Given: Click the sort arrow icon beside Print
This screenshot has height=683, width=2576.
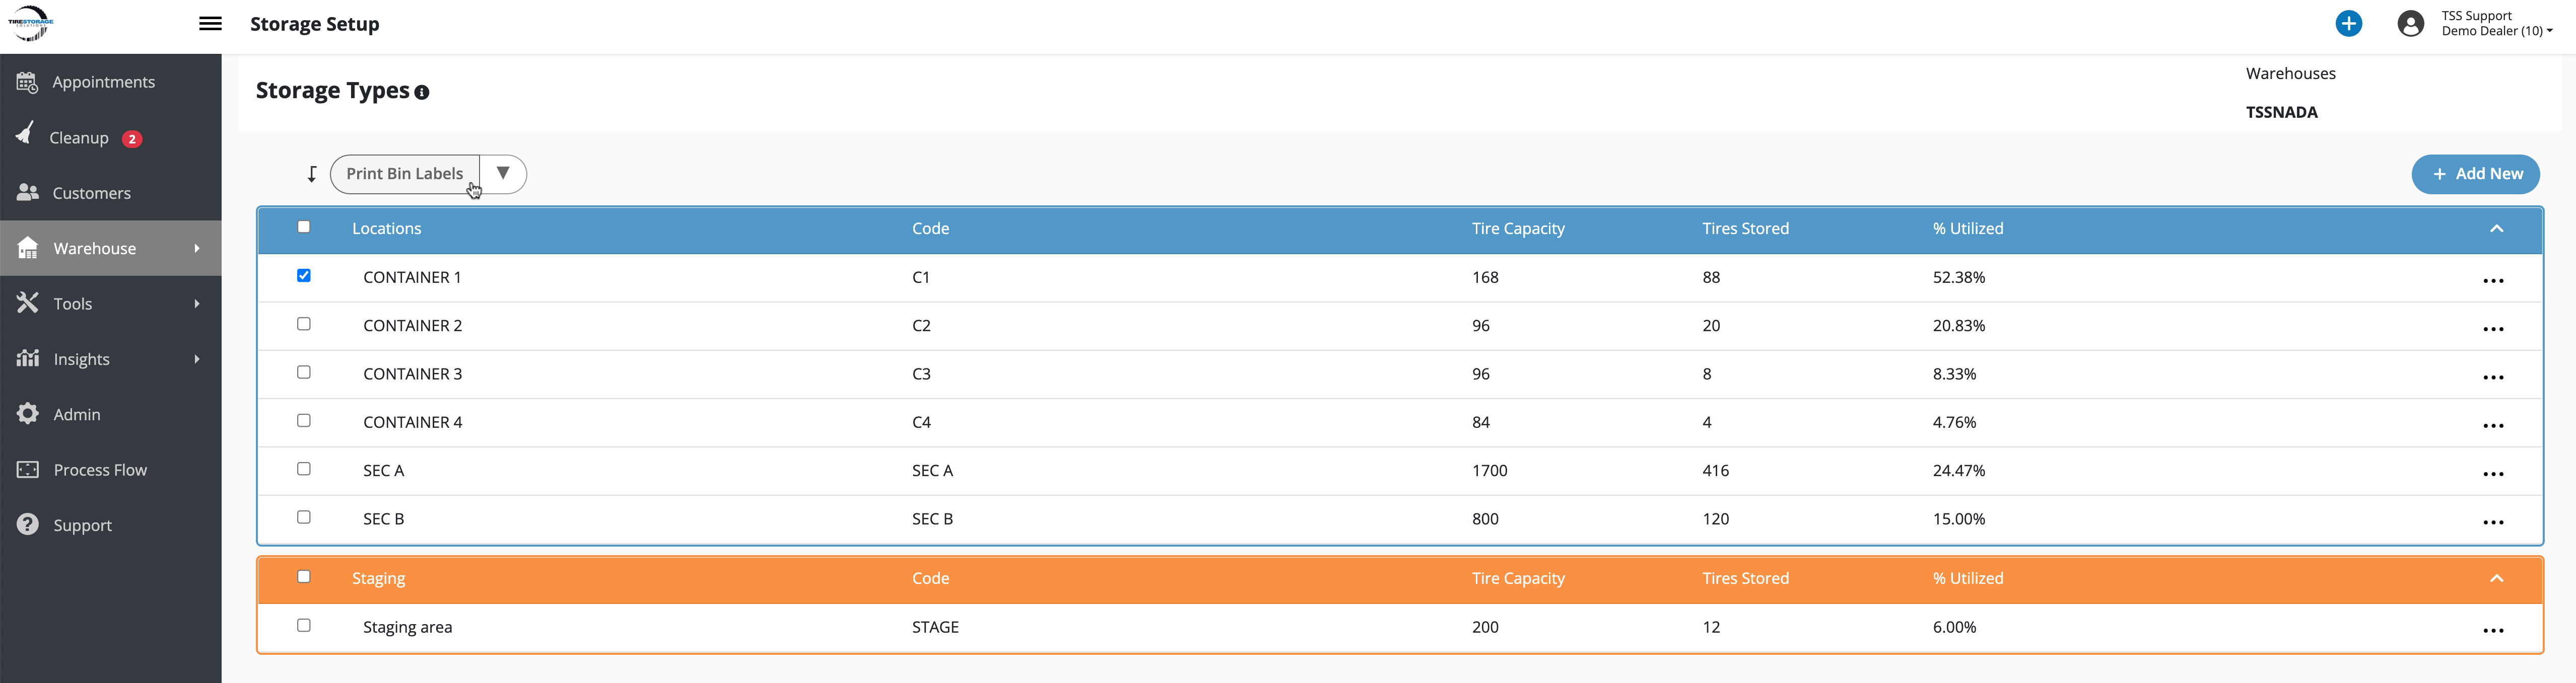Looking at the screenshot, I should click(312, 175).
